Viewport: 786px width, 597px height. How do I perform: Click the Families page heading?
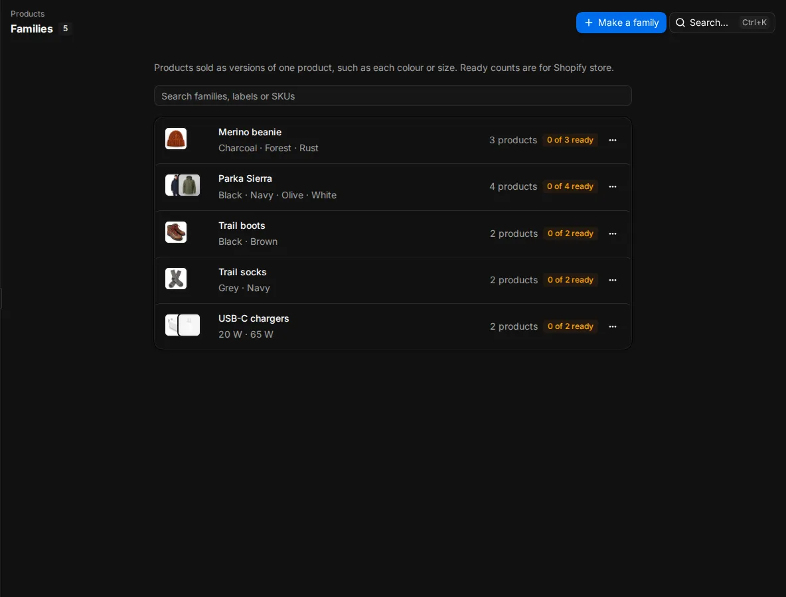tap(32, 29)
